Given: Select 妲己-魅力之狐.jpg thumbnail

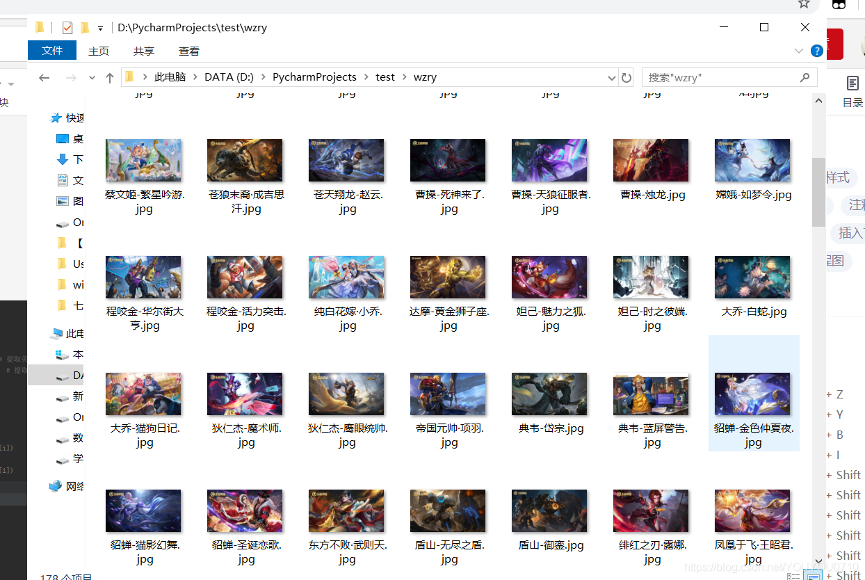Looking at the screenshot, I should point(549,277).
